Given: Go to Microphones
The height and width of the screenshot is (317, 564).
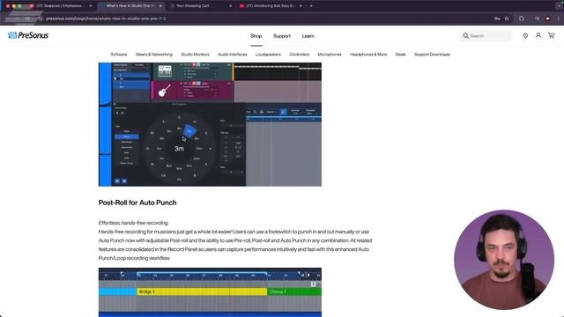Looking at the screenshot, I should pyautogui.click(x=330, y=55).
